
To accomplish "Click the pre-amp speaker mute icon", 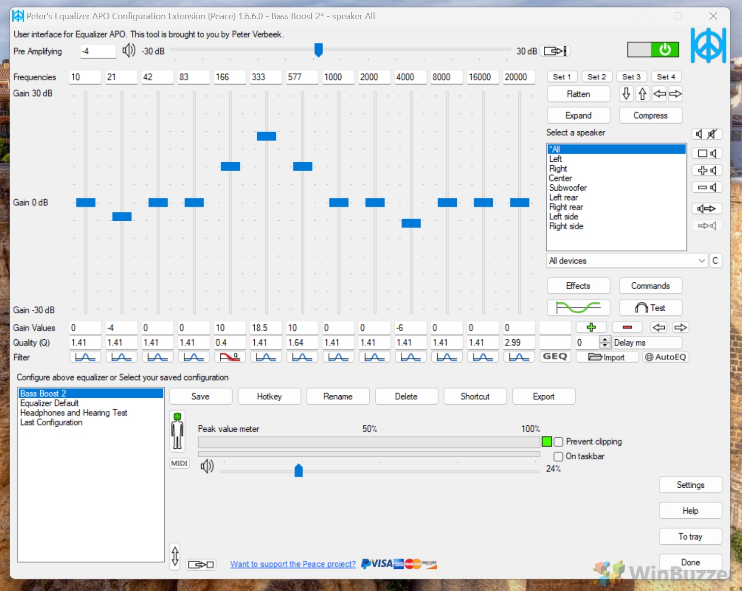I will (x=128, y=51).
